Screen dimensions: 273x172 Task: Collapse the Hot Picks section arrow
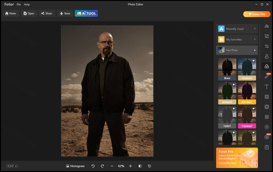[255, 50]
